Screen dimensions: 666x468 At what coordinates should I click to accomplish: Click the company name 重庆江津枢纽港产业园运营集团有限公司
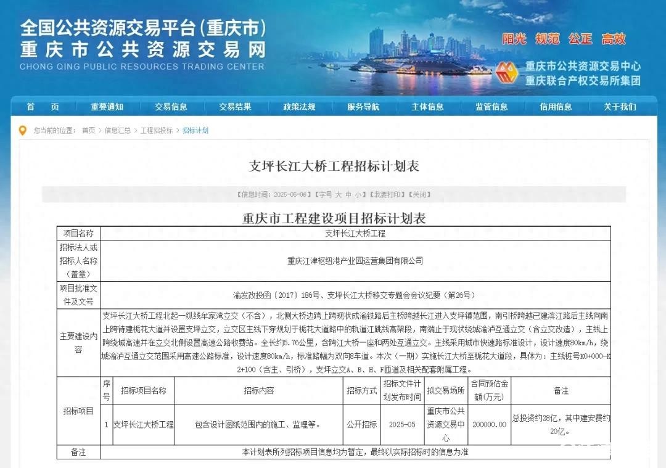coord(355,261)
